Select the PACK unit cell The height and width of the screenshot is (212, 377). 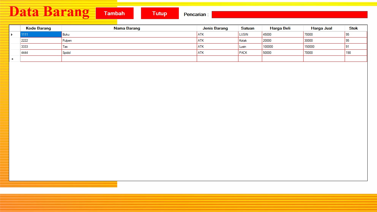click(250, 53)
